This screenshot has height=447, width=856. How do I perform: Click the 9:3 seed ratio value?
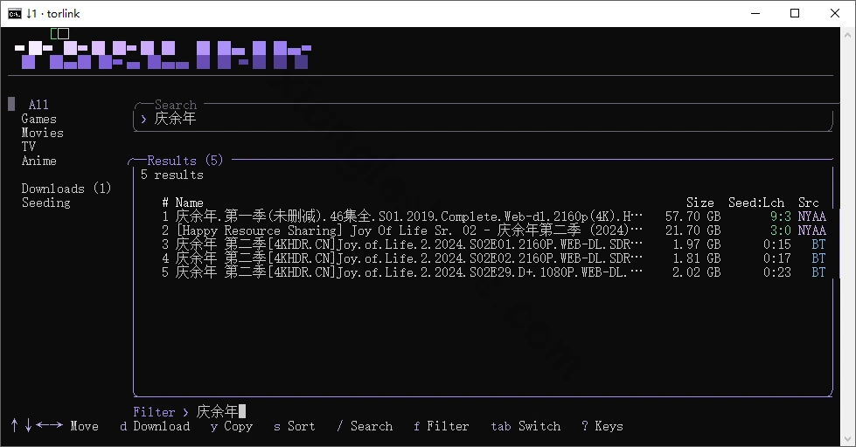[x=781, y=217]
